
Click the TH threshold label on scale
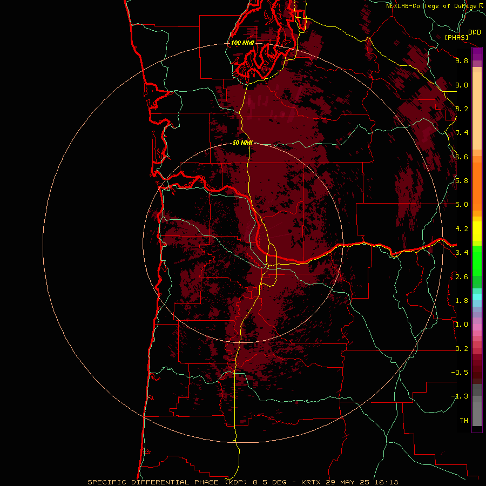tap(464, 421)
